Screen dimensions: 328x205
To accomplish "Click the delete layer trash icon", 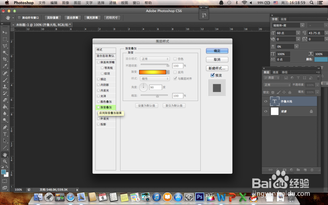I will click(312, 170).
